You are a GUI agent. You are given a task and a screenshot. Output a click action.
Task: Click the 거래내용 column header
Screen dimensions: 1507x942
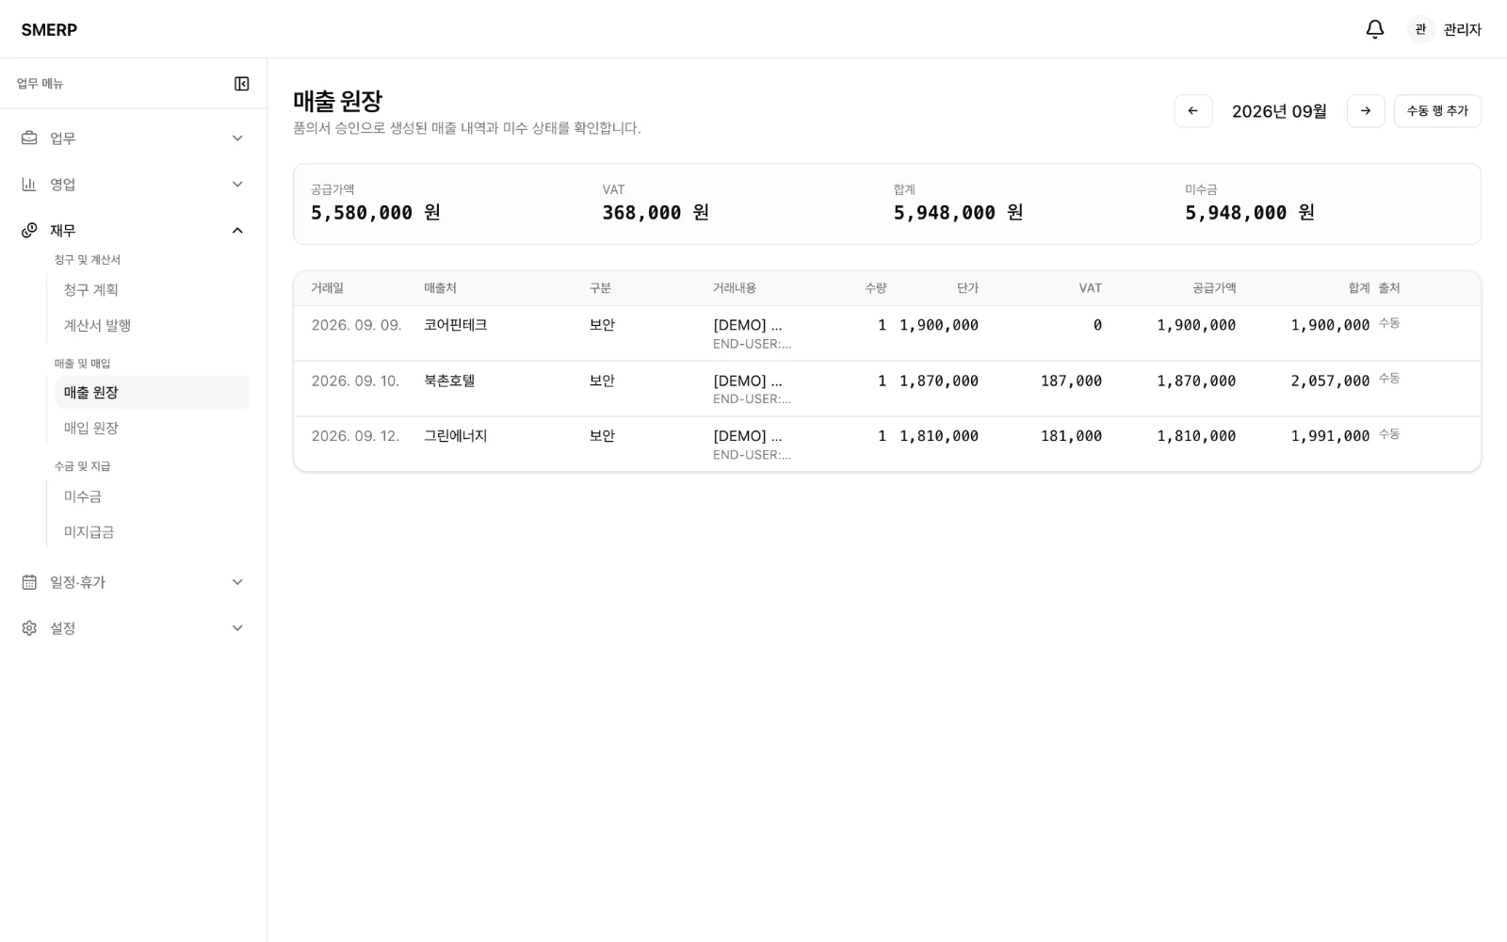(735, 288)
